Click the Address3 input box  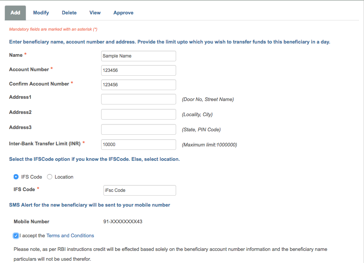(x=139, y=129)
